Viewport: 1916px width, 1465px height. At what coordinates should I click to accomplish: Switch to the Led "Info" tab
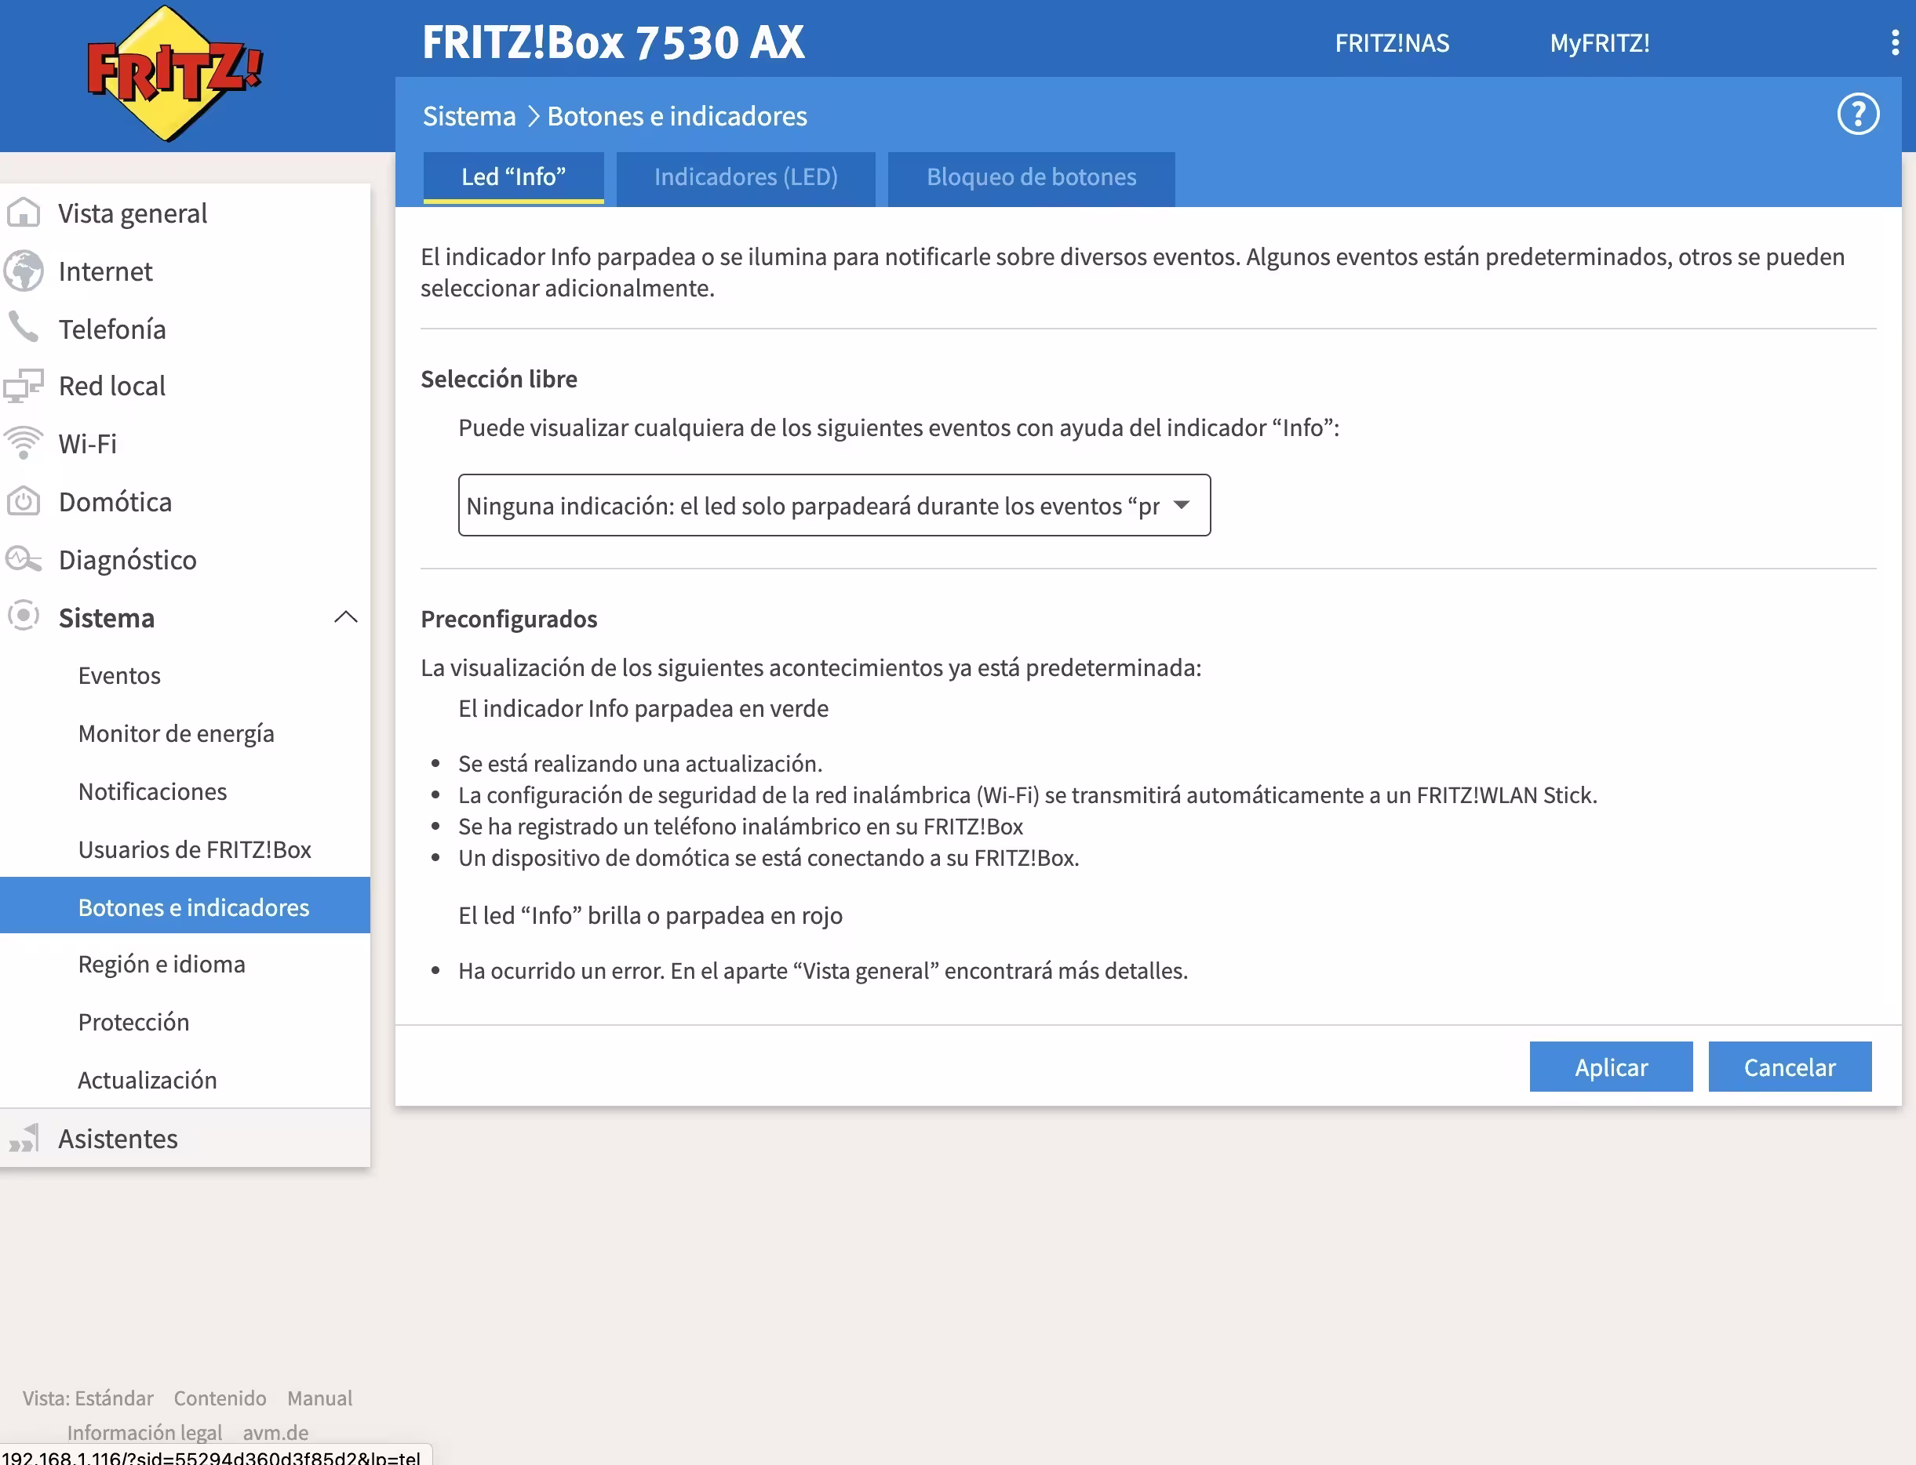[513, 177]
